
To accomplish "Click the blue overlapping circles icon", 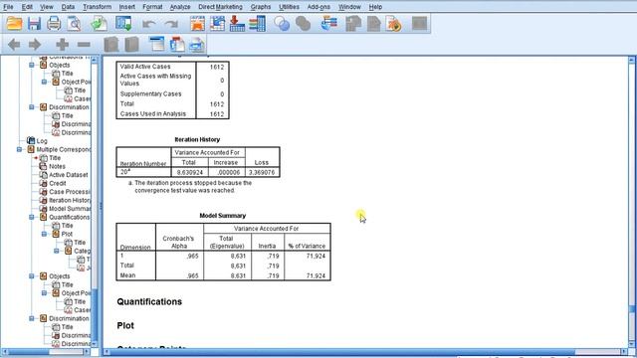I will point(282,24).
